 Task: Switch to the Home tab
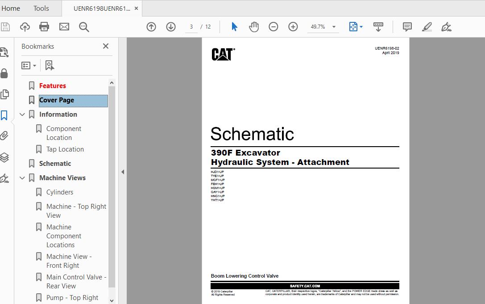click(x=11, y=8)
